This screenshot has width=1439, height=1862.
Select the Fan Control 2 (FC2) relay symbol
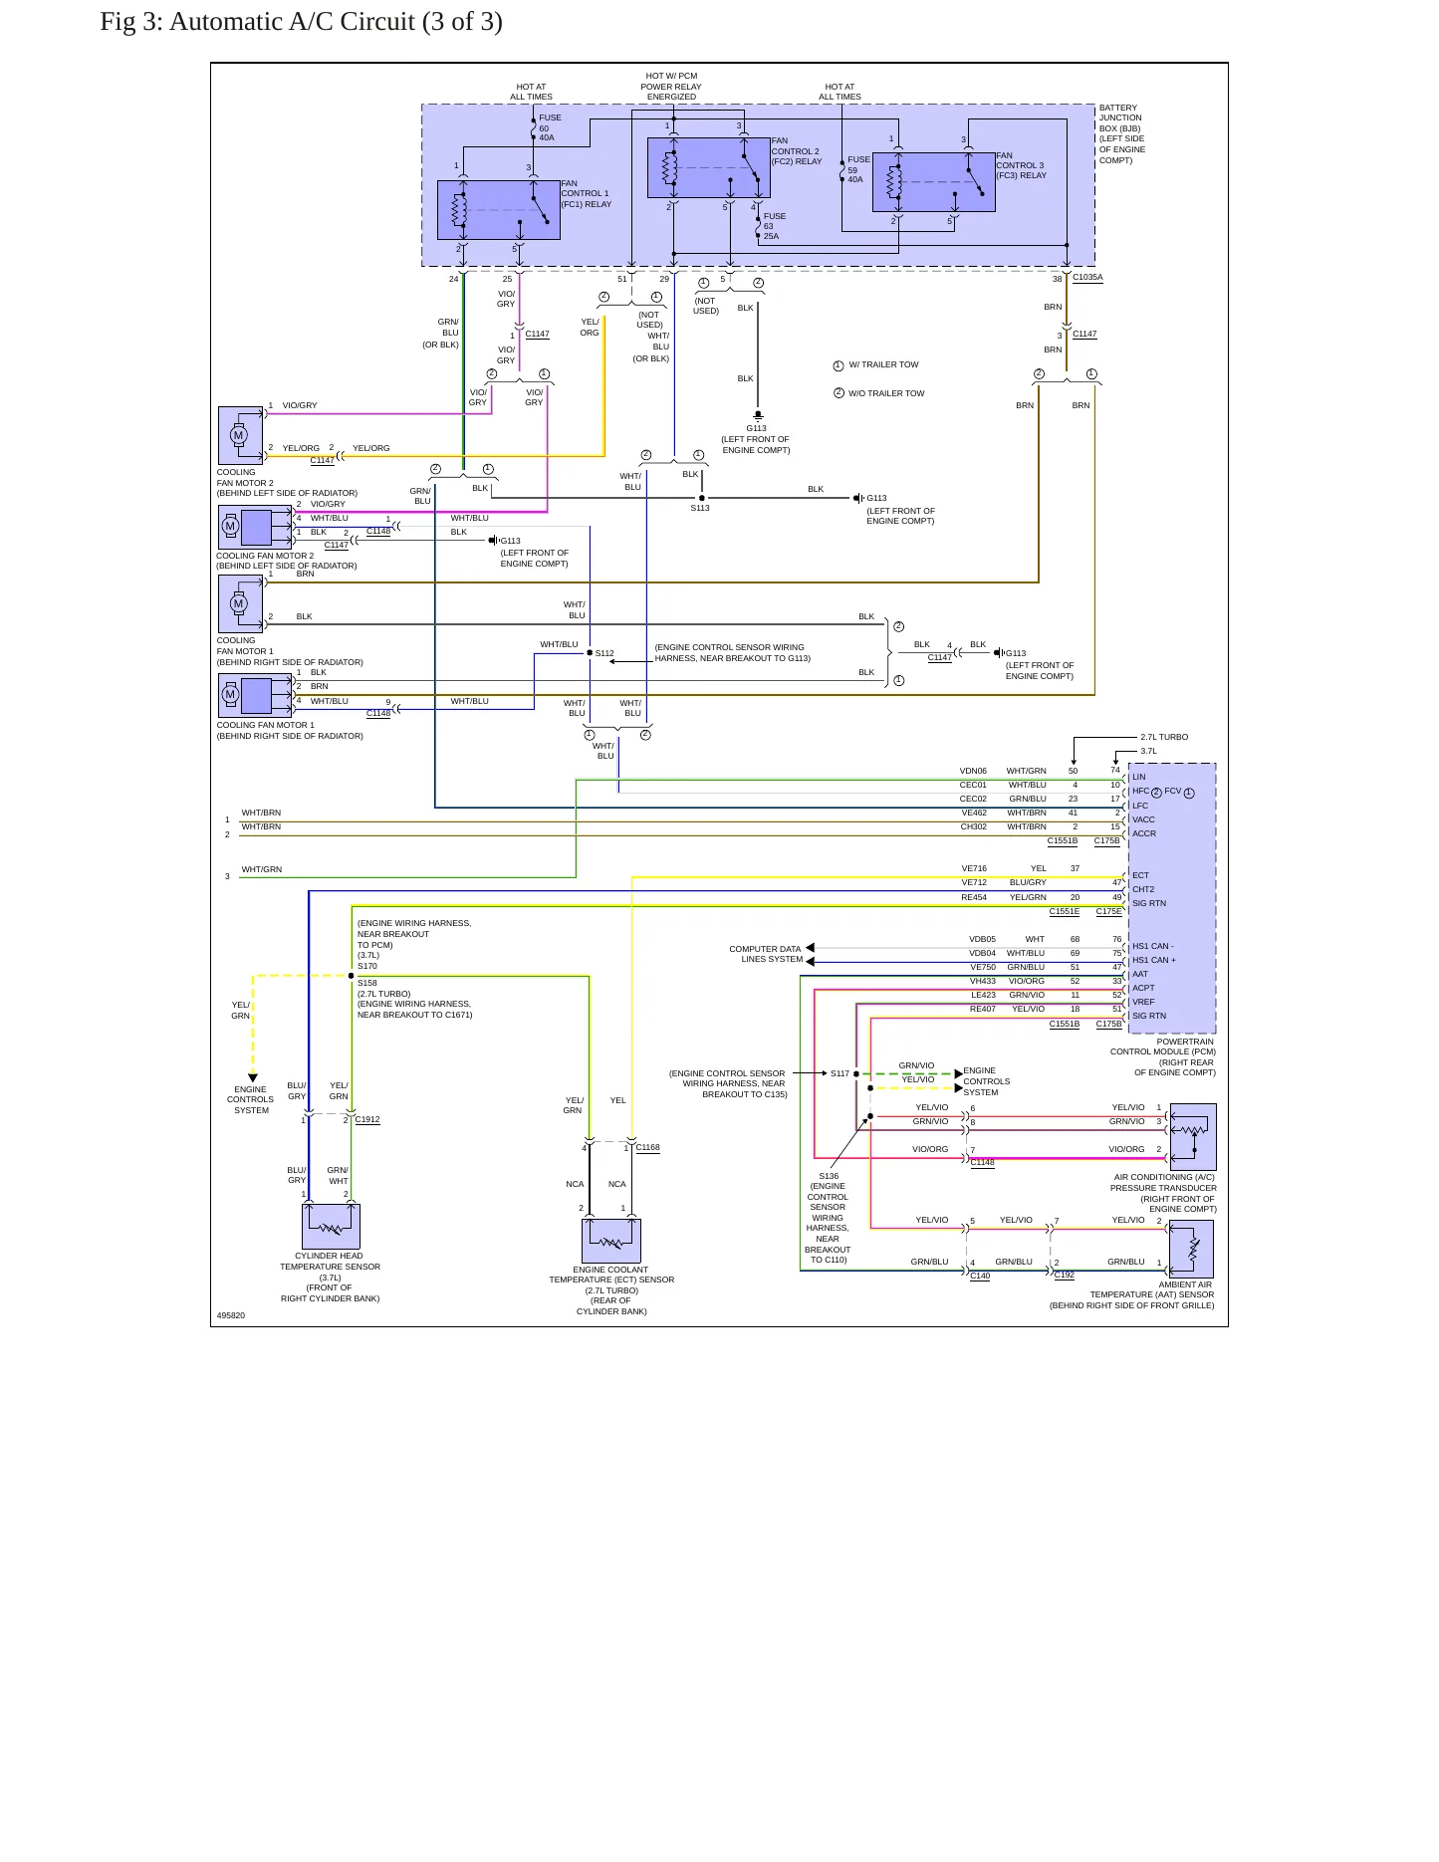pos(709,167)
